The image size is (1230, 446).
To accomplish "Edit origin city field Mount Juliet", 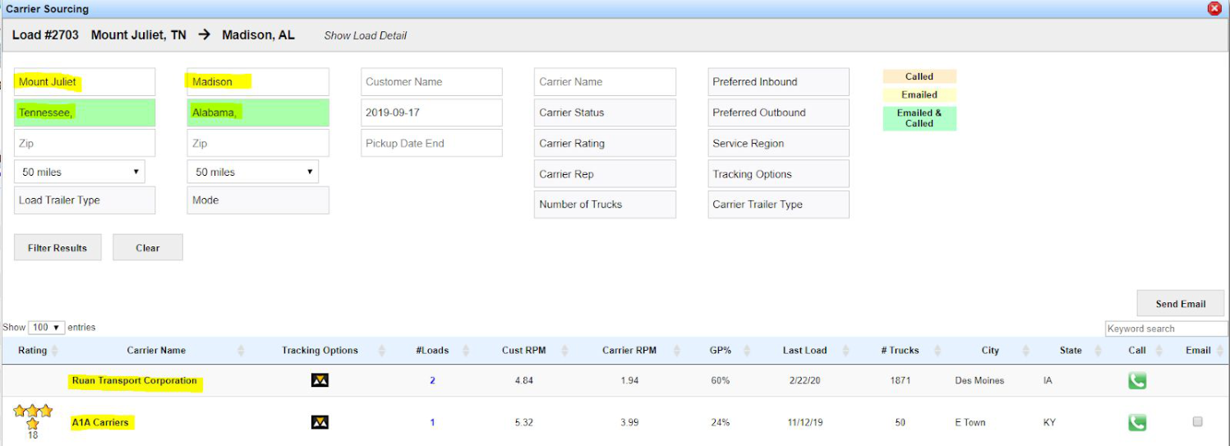I will (x=85, y=81).
